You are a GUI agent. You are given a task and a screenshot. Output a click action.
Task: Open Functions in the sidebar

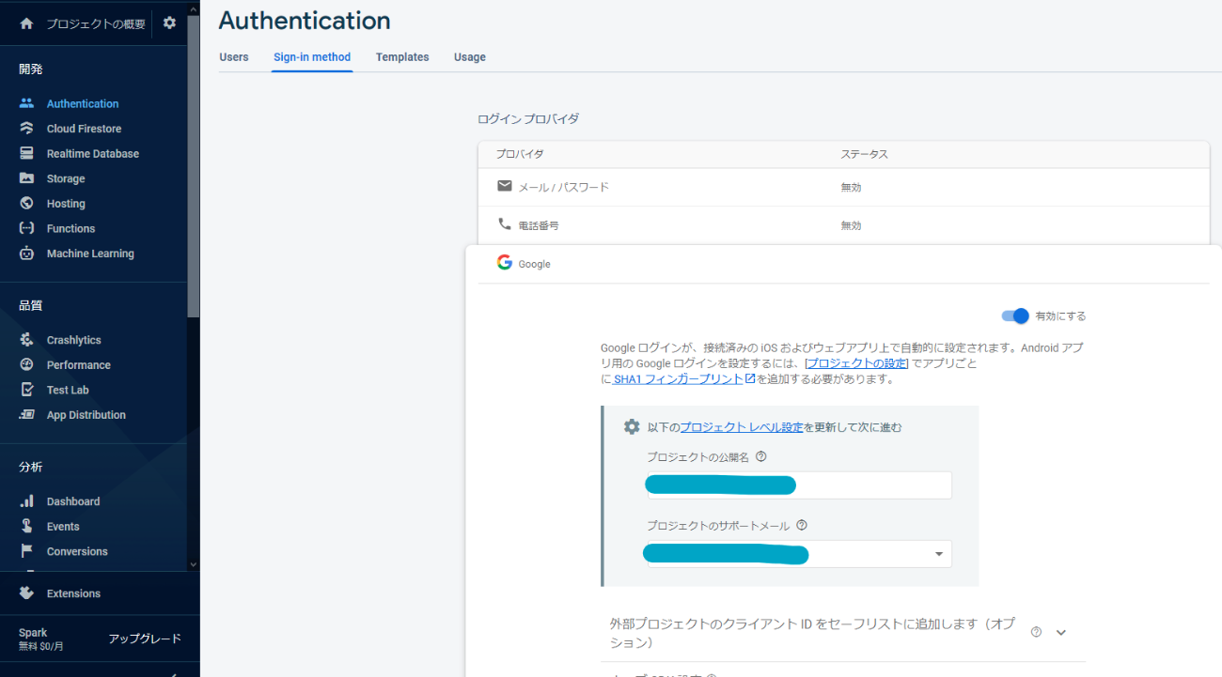[x=70, y=228]
